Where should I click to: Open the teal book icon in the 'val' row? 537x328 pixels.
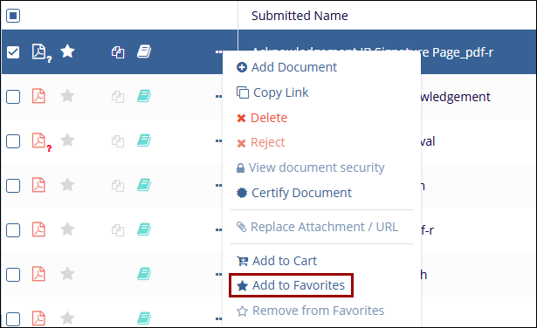point(144,140)
